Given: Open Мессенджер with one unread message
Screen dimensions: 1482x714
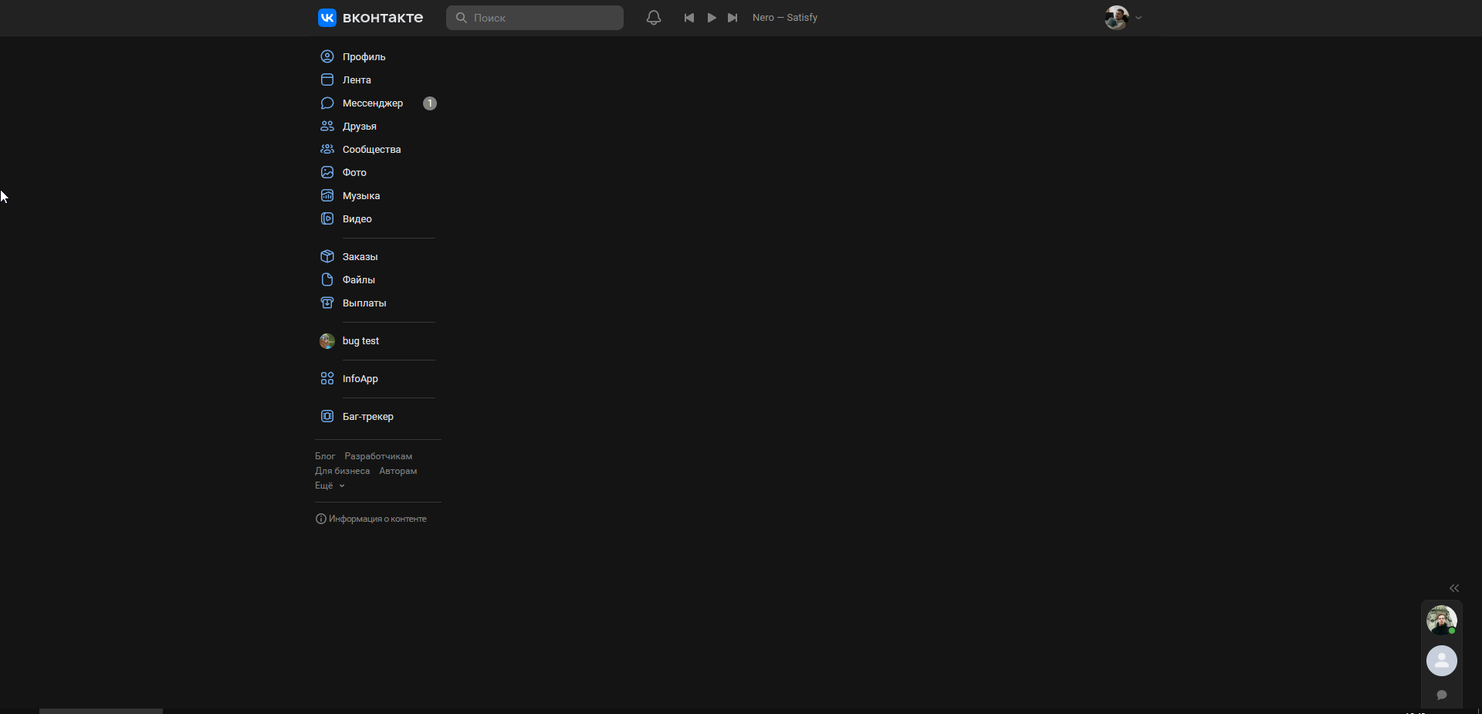Looking at the screenshot, I should point(378,103).
